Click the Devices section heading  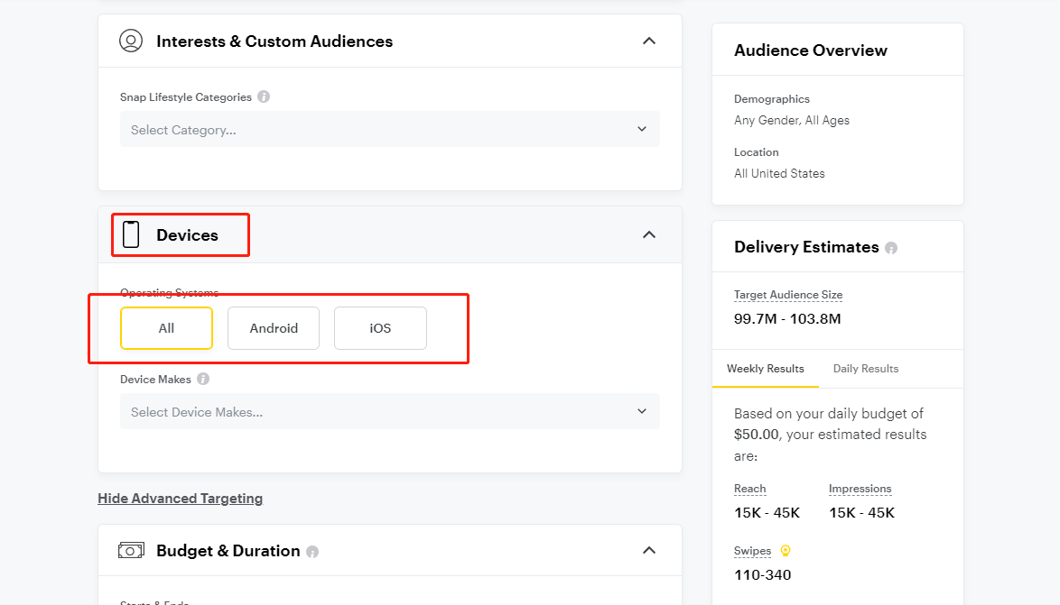(187, 235)
